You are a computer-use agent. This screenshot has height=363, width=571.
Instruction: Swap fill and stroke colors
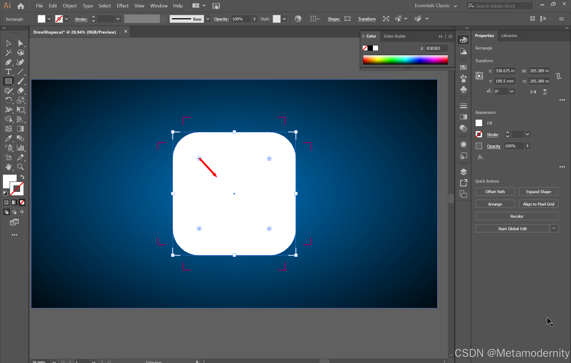pyautogui.click(x=22, y=177)
